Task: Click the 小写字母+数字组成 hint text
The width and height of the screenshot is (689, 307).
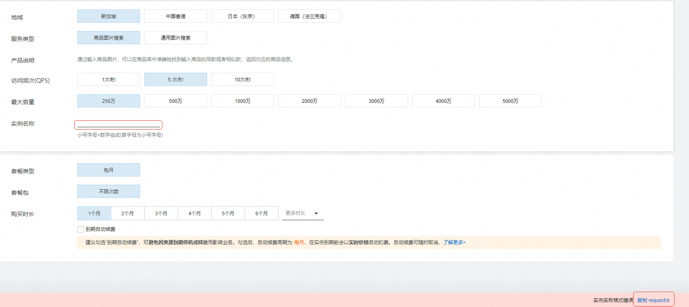Action: point(120,135)
